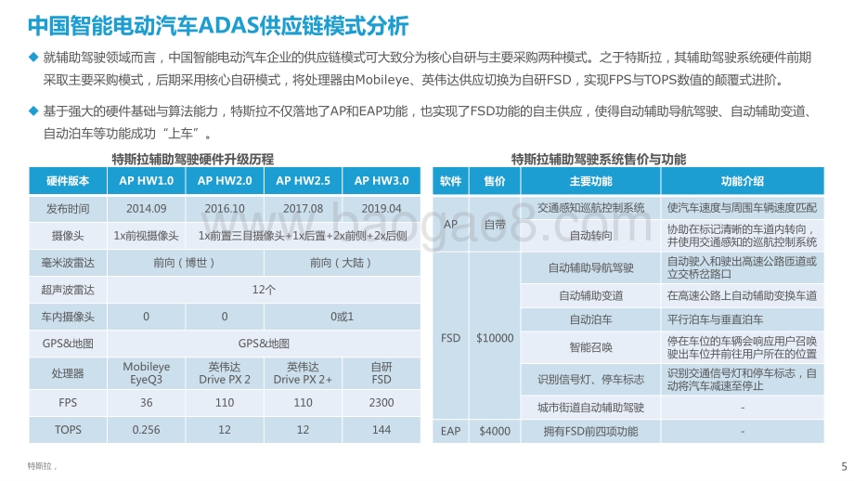Click the 自研 FSD processor cell
Image resolution: width=854 pixels, height=481 pixels.
click(382, 373)
